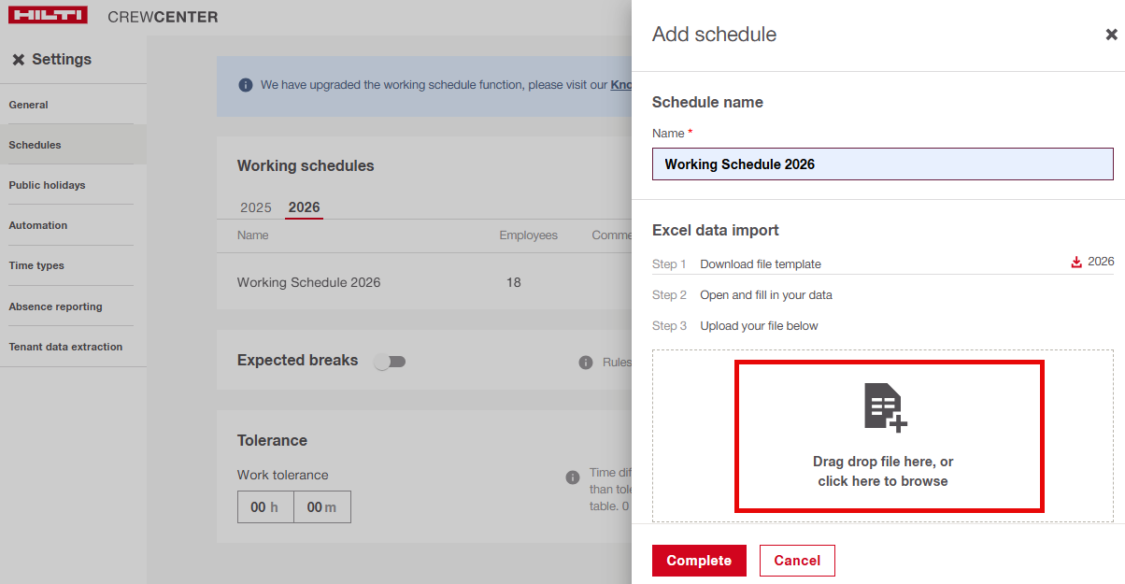Screen dimensions: 1125x584
Task: Close the Settings panel with the X icon
Action: (x=19, y=60)
